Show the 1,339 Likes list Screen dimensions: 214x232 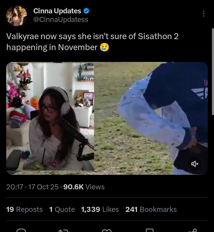pos(100,209)
